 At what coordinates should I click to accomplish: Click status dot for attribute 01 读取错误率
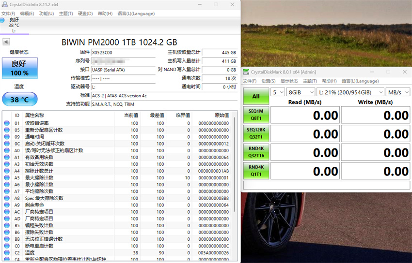tap(7, 123)
